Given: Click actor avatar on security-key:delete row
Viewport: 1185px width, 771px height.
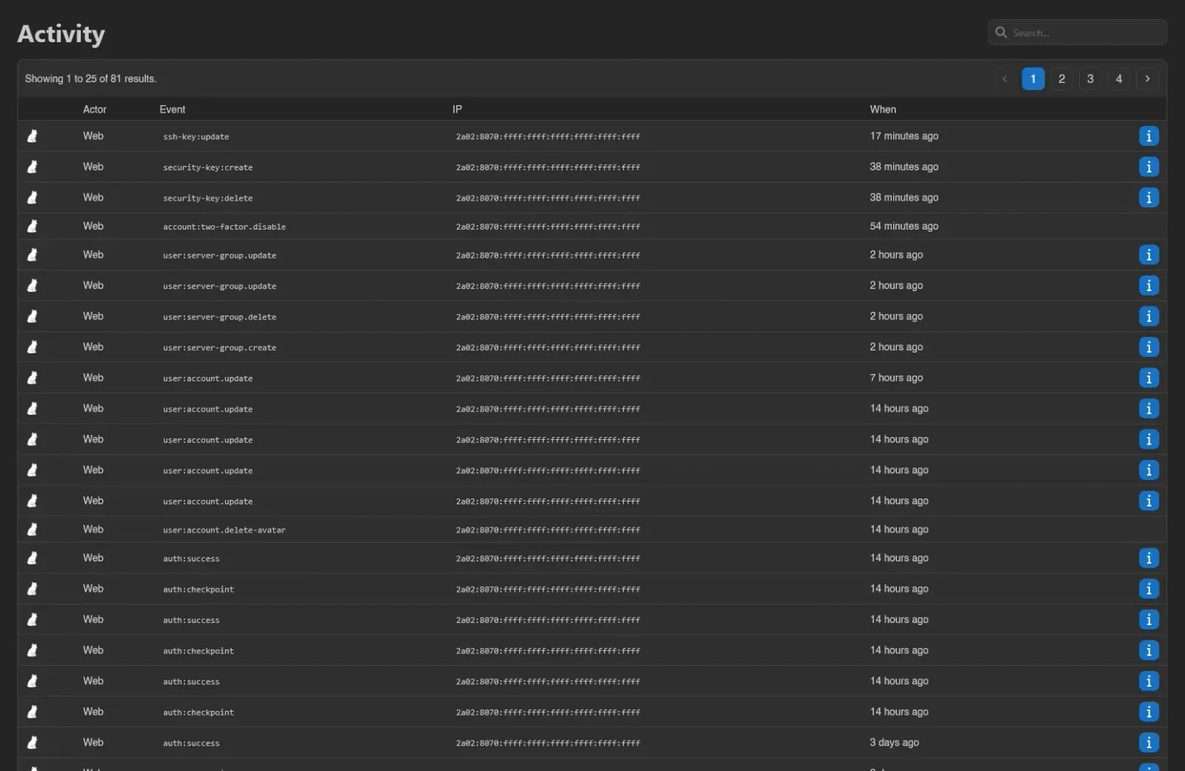Looking at the screenshot, I should click(x=33, y=198).
